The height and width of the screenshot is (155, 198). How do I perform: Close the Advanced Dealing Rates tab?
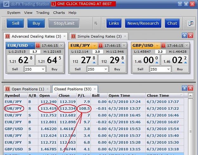tap(65, 36)
